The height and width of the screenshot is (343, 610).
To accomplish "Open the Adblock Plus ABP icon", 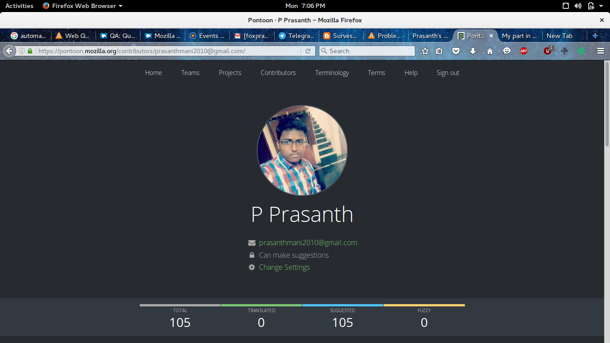I will [x=524, y=51].
